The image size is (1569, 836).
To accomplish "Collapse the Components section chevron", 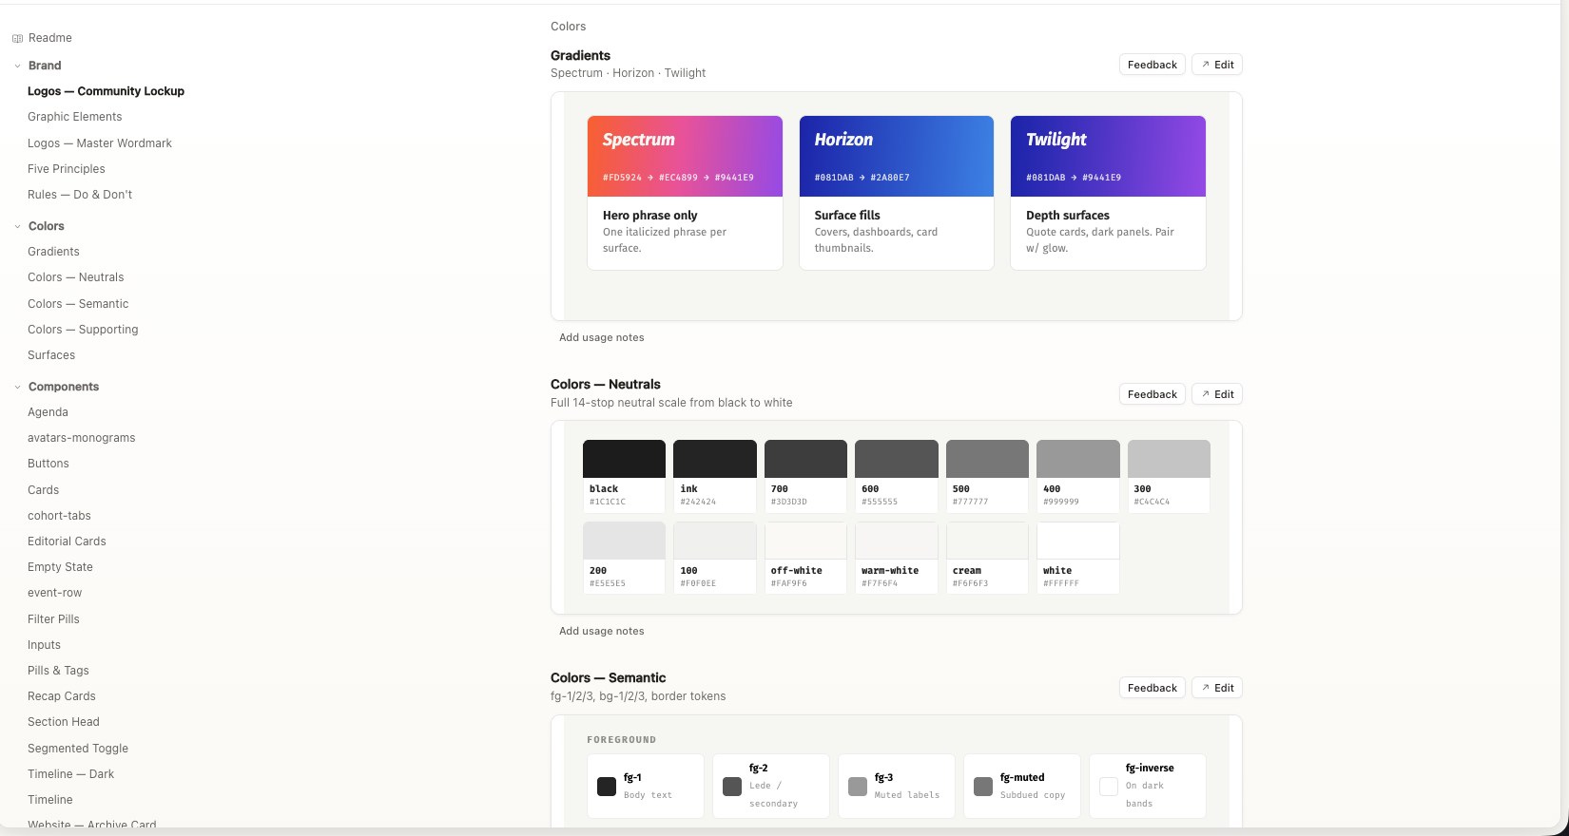I will pos(17,387).
